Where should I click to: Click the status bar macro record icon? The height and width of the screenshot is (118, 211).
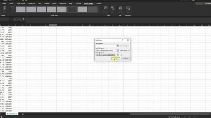click(1, 117)
